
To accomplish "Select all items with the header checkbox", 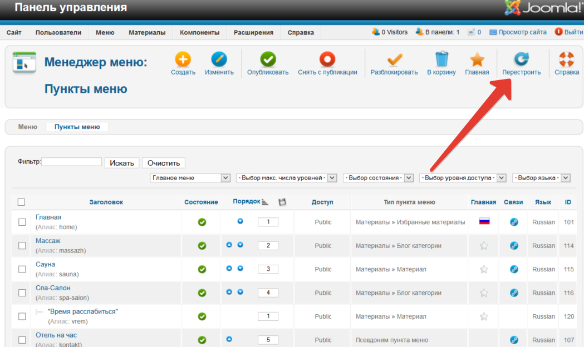I will coord(22,202).
